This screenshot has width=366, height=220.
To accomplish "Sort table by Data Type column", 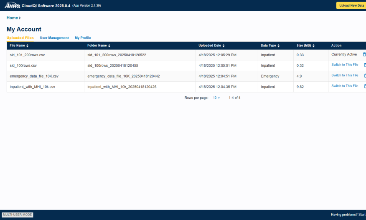I will [270, 45].
